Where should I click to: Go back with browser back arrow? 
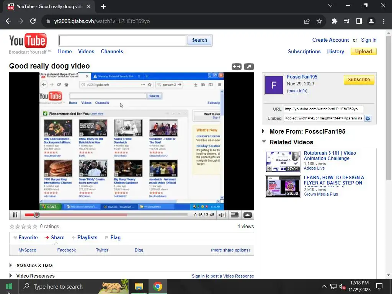click(x=8, y=21)
